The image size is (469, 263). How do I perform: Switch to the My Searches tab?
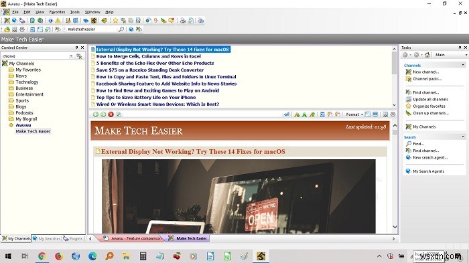coord(47,238)
